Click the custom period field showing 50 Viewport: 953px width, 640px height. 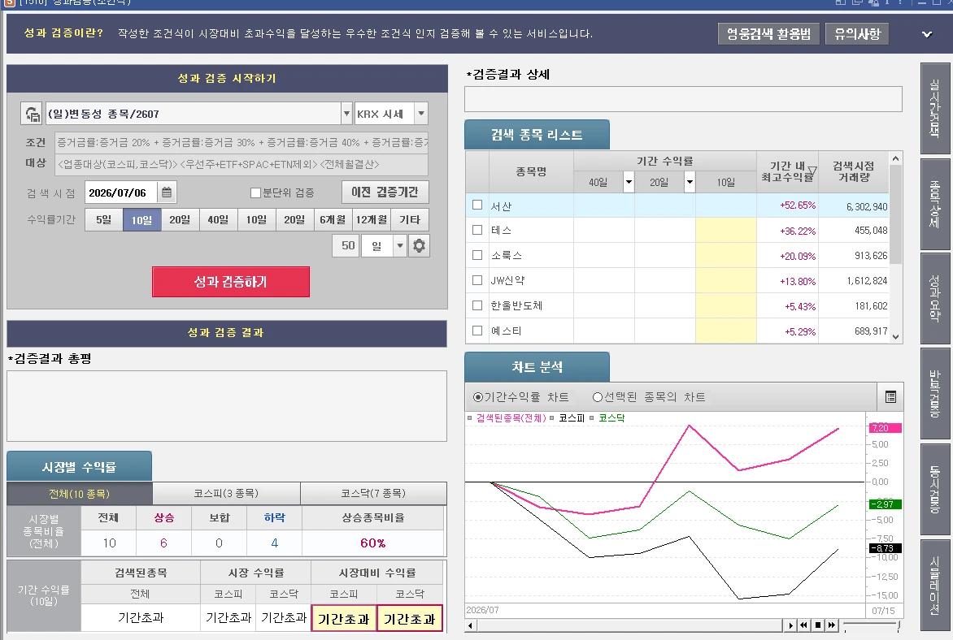coord(347,246)
